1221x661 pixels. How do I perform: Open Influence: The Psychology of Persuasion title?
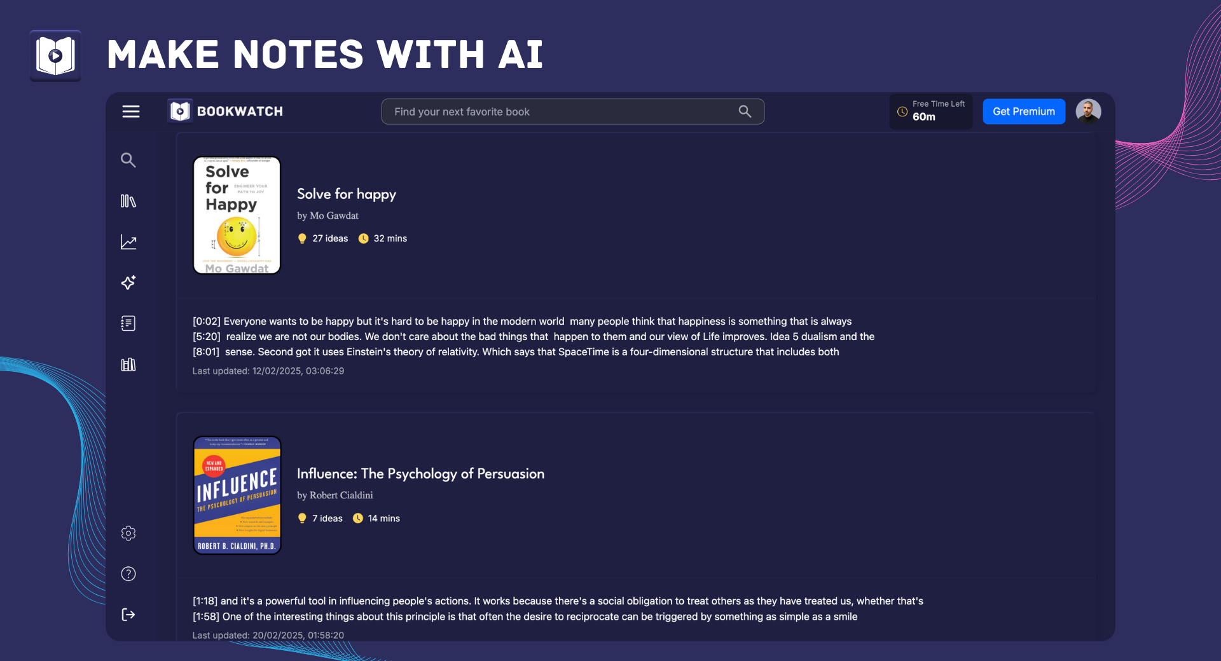[420, 474]
